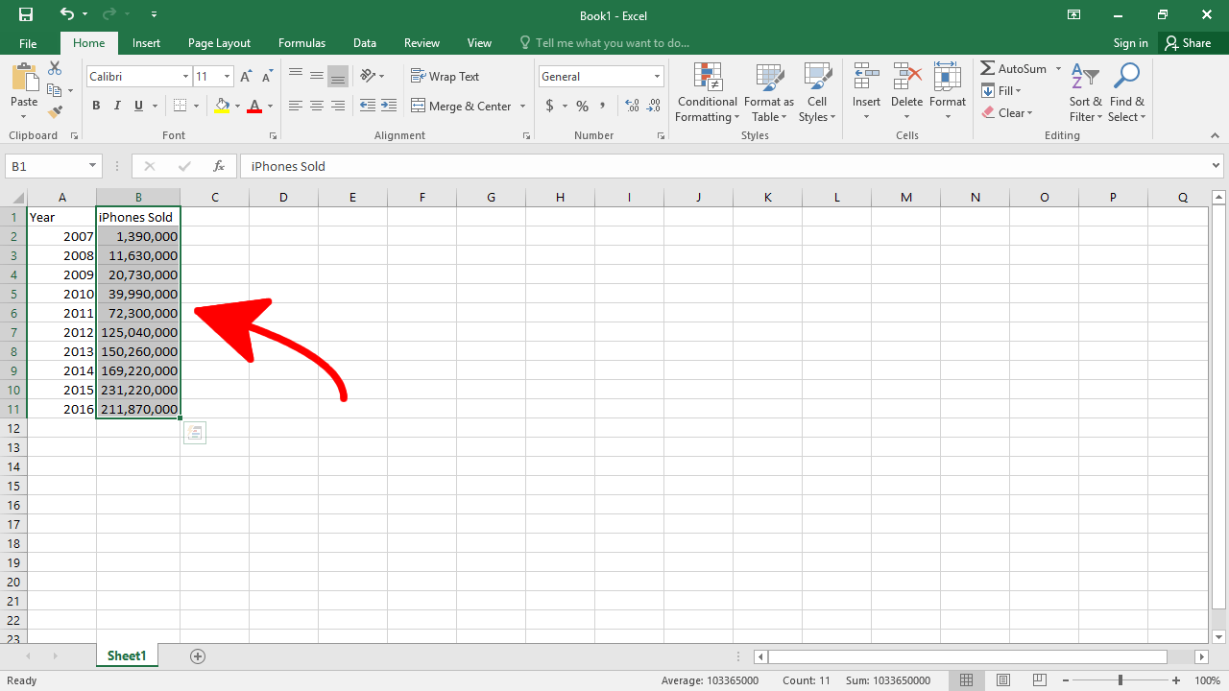This screenshot has height=691, width=1229.
Task: Switch to Page Layout view in status bar
Action: (1002, 680)
